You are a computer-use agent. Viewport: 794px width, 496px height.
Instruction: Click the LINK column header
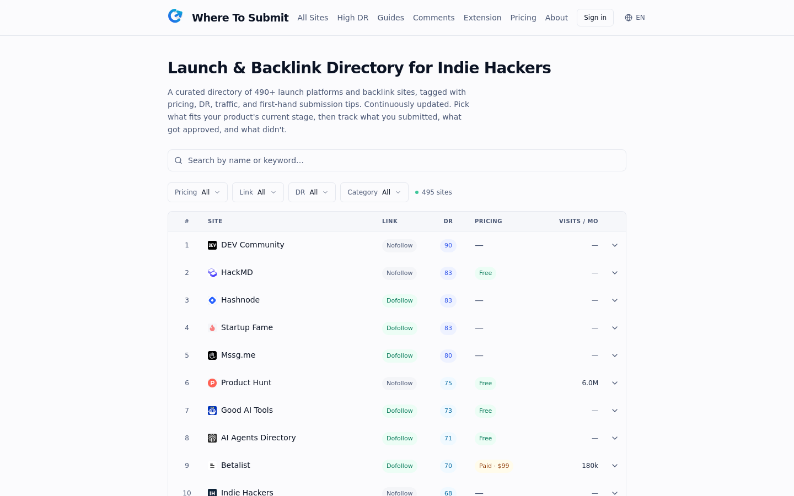pyautogui.click(x=390, y=221)
